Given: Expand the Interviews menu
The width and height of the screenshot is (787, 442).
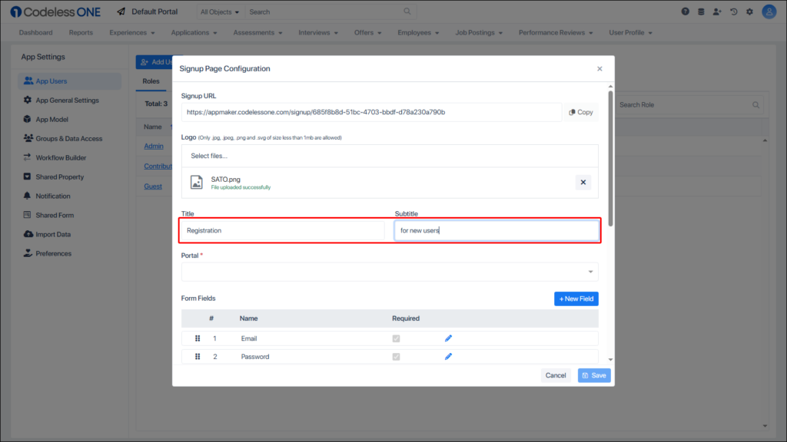Looking at the screenshot, I should (x=318, y=32).
